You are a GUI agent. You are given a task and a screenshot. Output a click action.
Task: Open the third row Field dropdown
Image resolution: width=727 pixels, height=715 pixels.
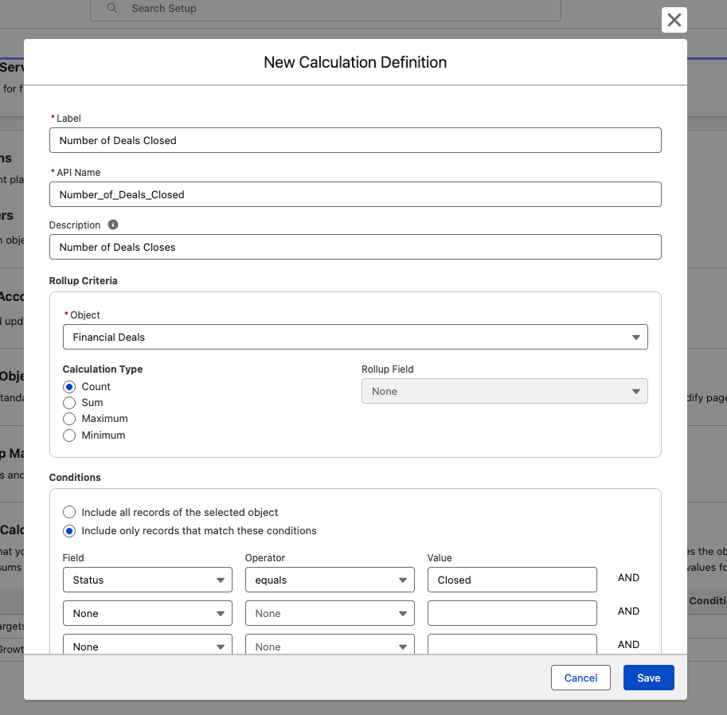tap(147, 644)
